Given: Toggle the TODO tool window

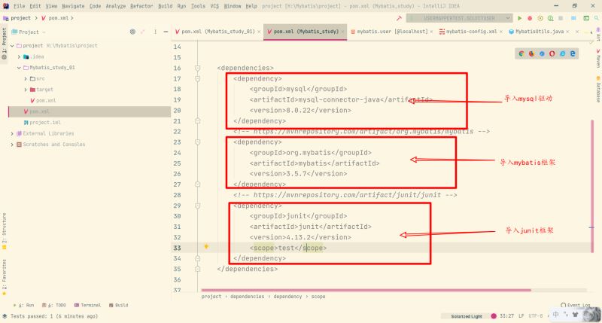Looking at the screenshot, I should tap(54, 306).
